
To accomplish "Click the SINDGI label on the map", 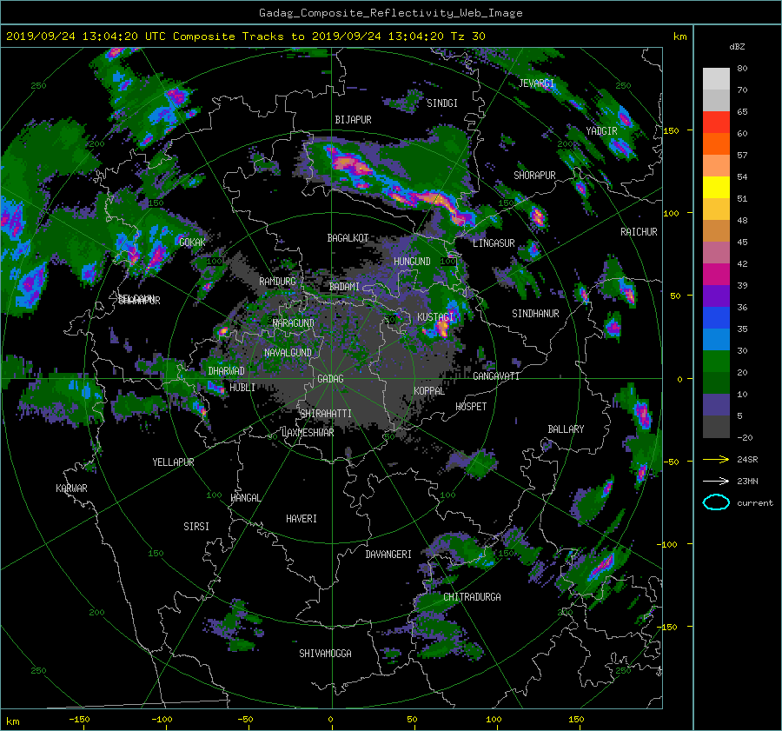I will click(x=442, y=103).
